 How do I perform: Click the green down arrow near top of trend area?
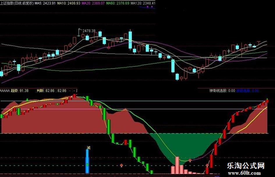[x=27, y=100]
